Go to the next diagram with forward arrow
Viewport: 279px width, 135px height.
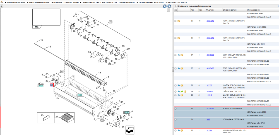169,6
